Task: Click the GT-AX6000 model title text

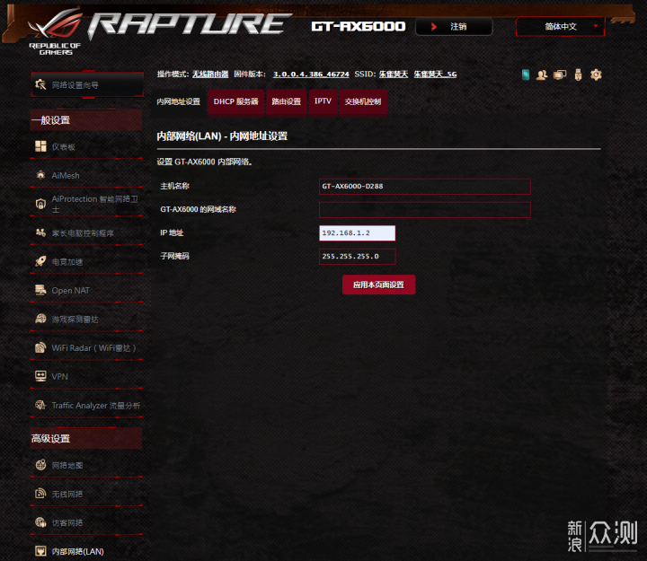Action: click(359, 26)
